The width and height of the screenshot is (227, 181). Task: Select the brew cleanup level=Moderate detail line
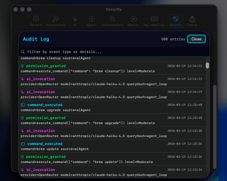tap(88, 71)
